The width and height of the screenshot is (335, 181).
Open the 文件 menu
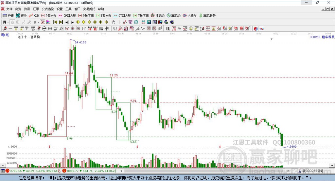coord(9,9)
